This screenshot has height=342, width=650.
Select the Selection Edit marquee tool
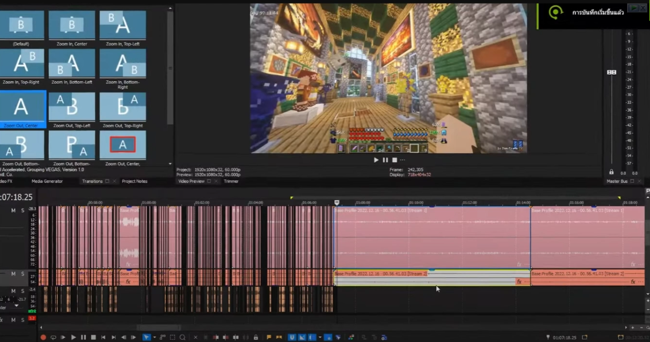tap(172, 337)
